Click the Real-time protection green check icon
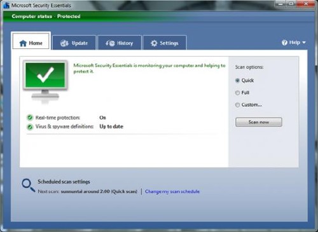 coord(30,118)
